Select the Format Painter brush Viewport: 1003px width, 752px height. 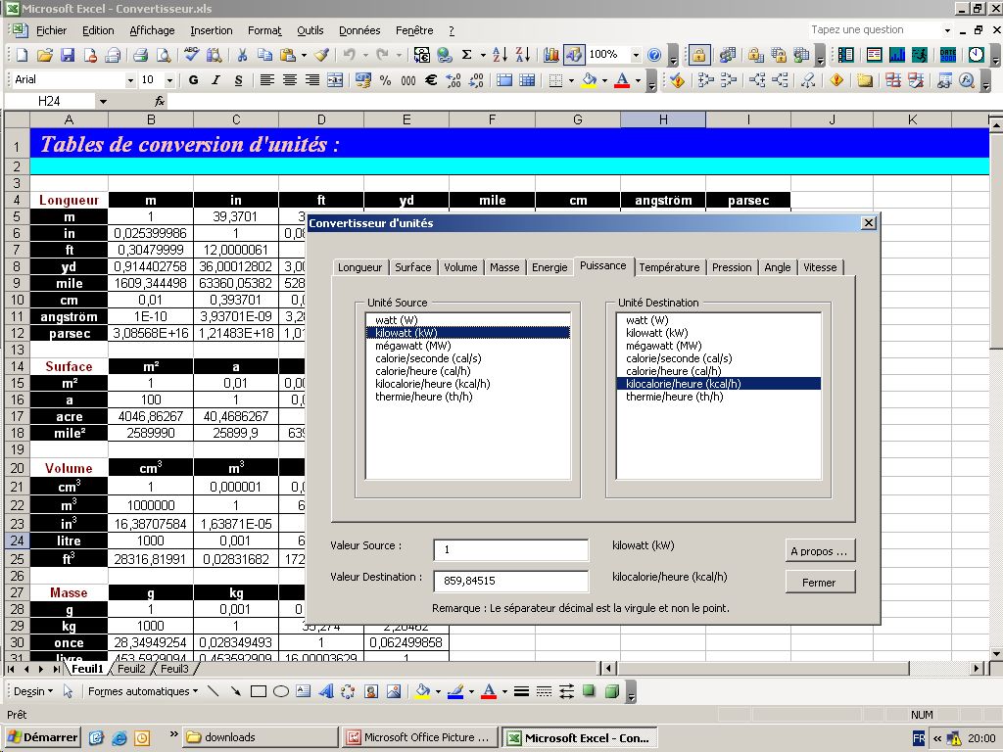click(x=321, y=55)
